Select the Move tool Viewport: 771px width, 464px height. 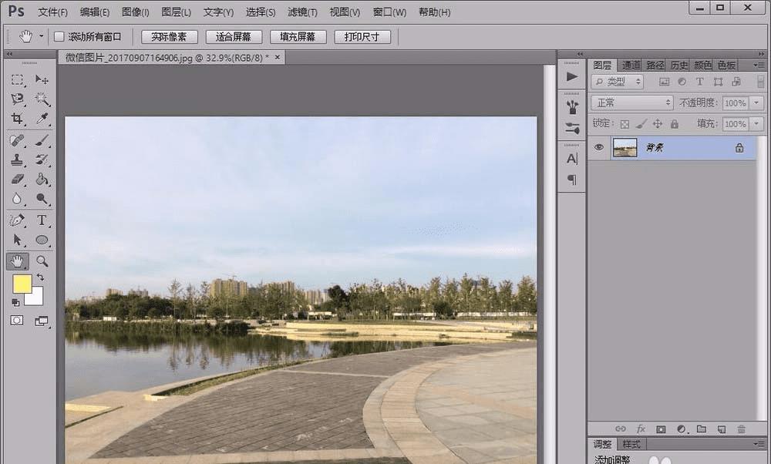(42, 79)
